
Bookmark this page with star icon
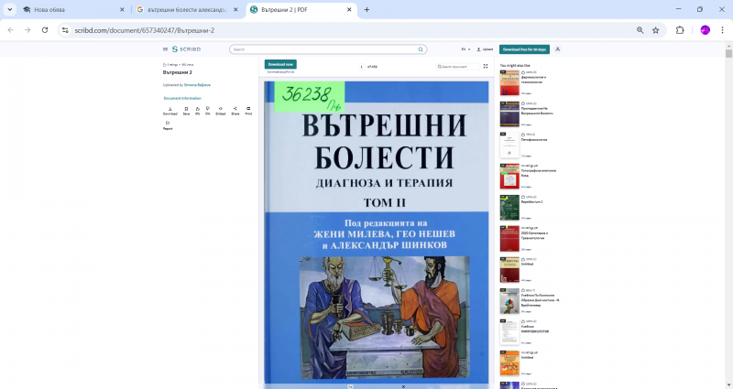656,30
